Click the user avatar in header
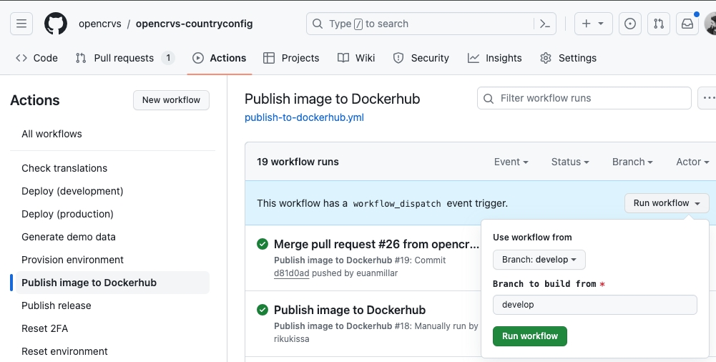 click(x=710, y=24)
